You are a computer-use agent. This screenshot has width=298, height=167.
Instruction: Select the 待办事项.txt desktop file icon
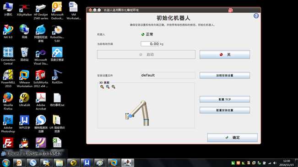57,99
